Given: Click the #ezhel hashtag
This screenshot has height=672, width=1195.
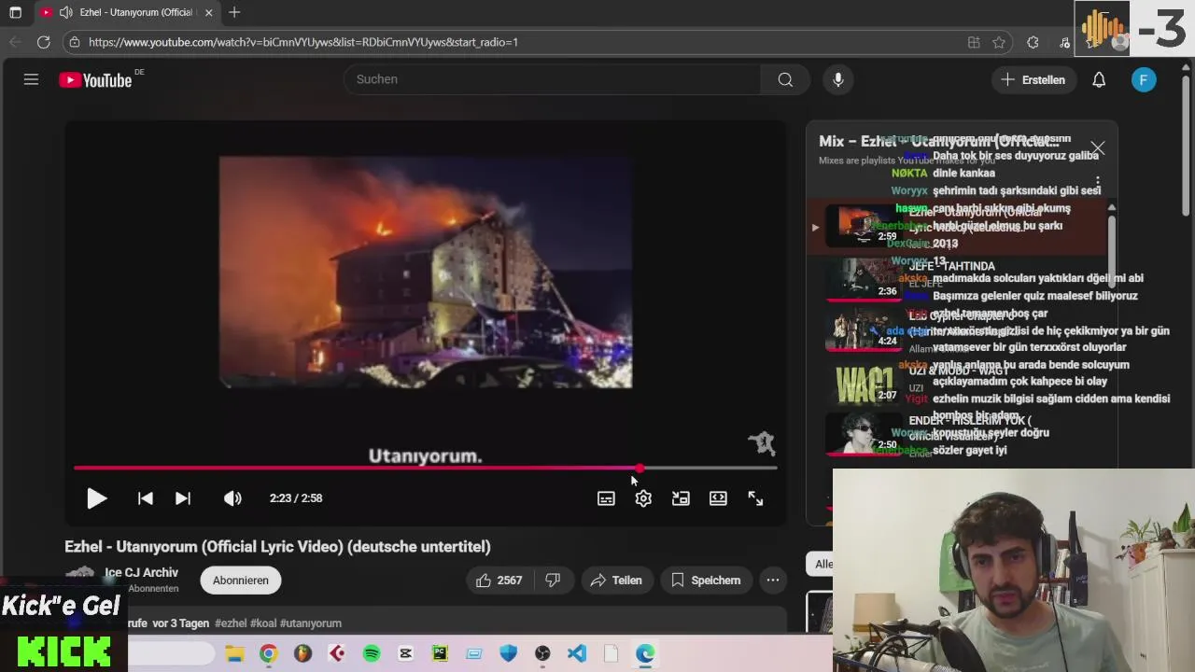Looking at the screenshot, I should click(x=231, y=623).
